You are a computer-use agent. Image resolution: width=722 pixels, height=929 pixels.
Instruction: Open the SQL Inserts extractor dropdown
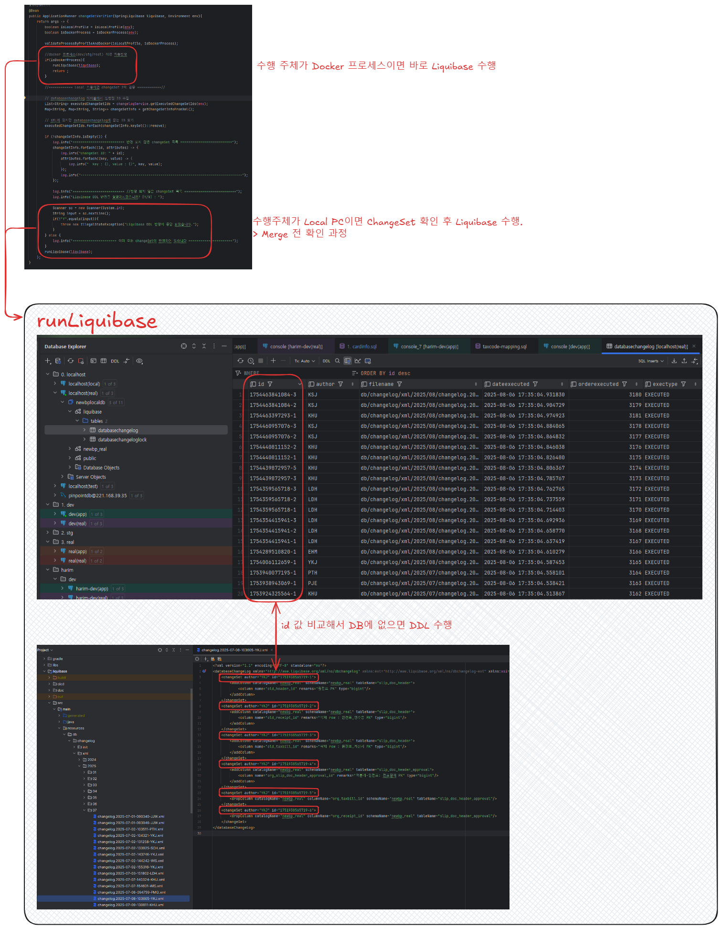pos(651,361)
